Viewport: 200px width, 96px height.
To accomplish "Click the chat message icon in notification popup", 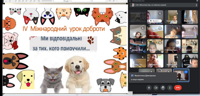I will pyautogui.click(x=132, y=75).
